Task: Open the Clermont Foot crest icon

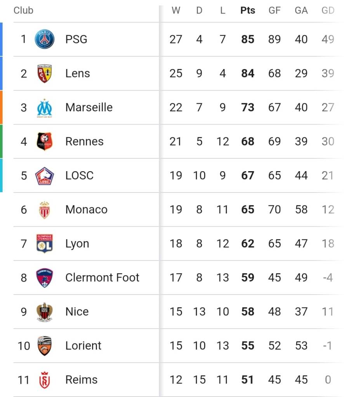Action: 44,277
